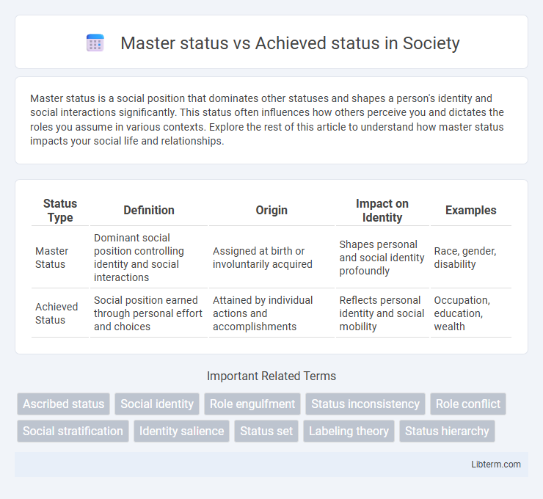The height and width of the screenshot is (499, 543).
Task: Click the 'Definition' column header
Action: click(x=149, y=210)
